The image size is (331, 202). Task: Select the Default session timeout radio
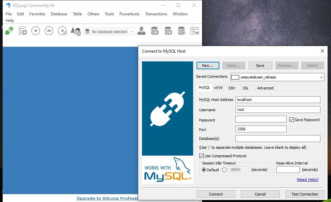point(204,170)
